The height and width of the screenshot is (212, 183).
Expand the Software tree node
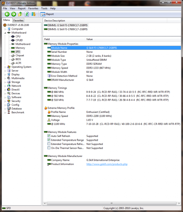coord(5,97)
